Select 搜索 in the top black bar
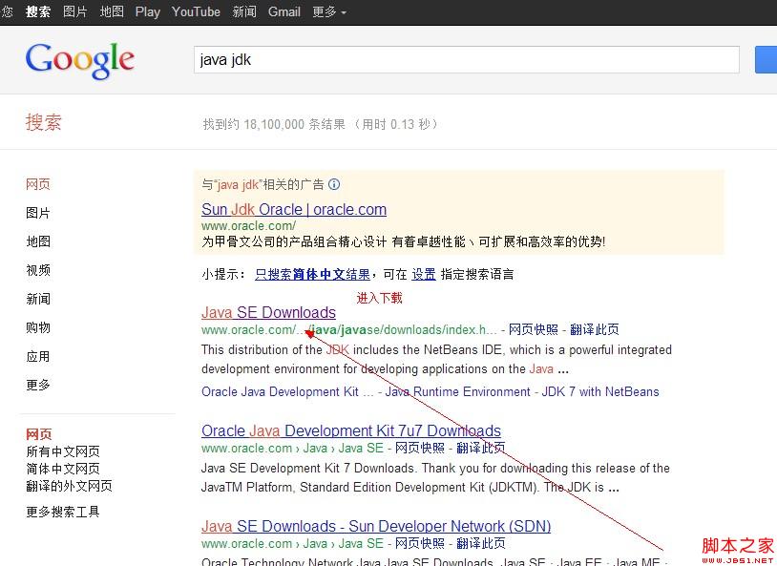The image size is (777, 566). pyautogui.click(x=38, y=11)
